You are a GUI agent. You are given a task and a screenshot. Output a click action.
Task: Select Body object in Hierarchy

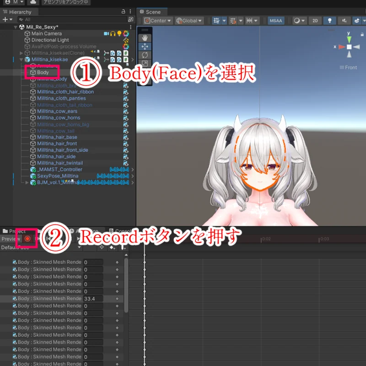(x=43, y=72)
